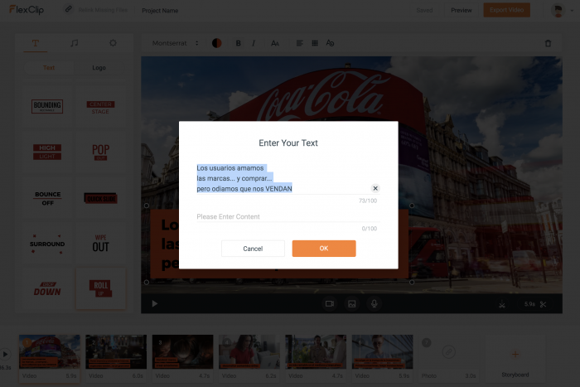Viewport: 580px width, 387px height.
Task: Add a new Storyboard with plus
Action: [x=515, y=357]
